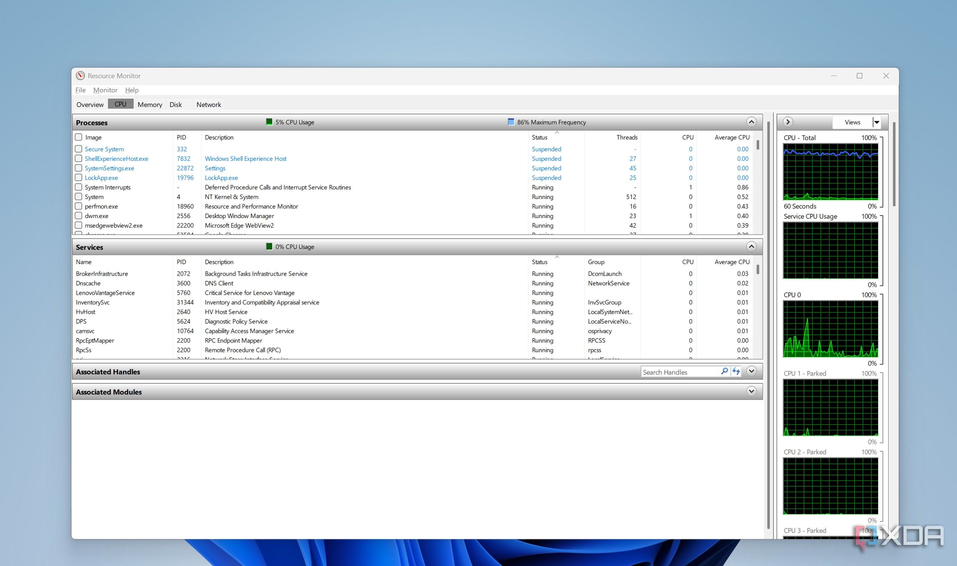Check the ShellExperienceHost.exe checkbox

(x=79, y=158)
